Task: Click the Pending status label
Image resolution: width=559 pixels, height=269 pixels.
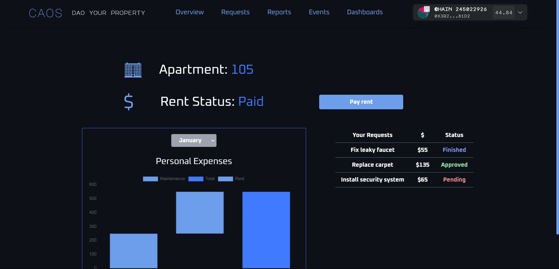Action: point(454,180)
